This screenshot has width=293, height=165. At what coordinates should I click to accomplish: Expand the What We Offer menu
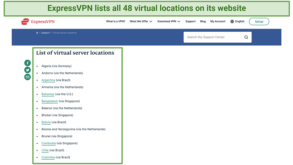pyautogui.click(x=141, y=21)
